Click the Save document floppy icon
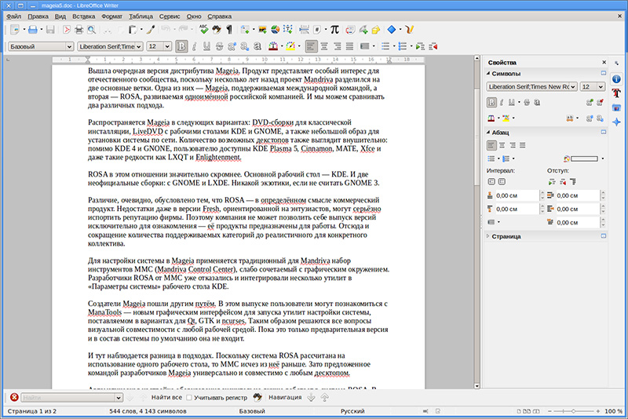The height and width of the screenshot is (419, 628). coord(50,30)
